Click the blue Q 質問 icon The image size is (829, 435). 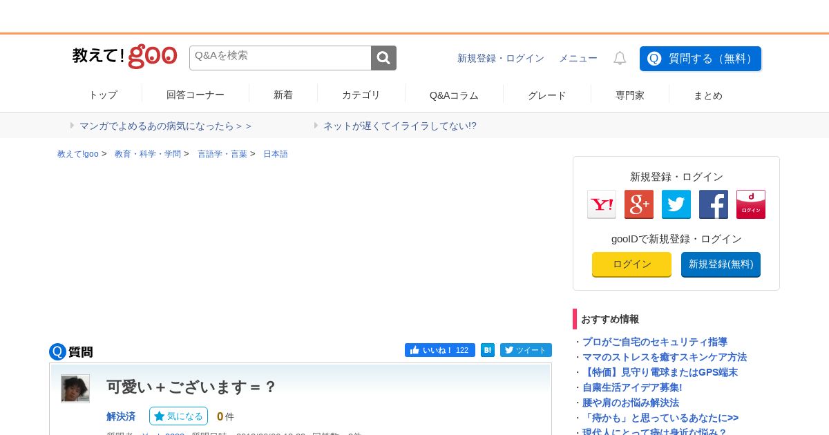click(57, 351)
